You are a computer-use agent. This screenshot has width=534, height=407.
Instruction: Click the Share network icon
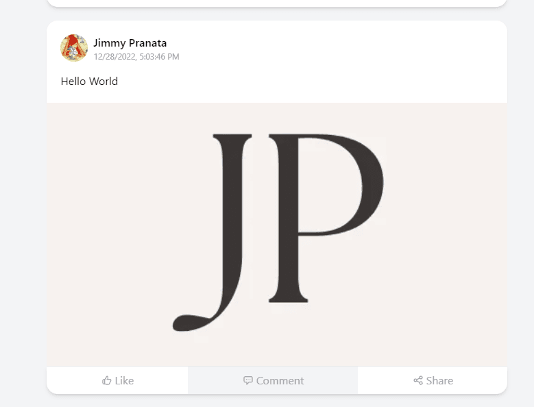pyautogui.click(x=417, y=380)
